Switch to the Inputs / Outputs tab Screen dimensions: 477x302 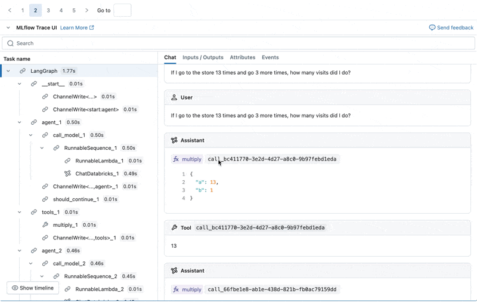tap(203, 57)
